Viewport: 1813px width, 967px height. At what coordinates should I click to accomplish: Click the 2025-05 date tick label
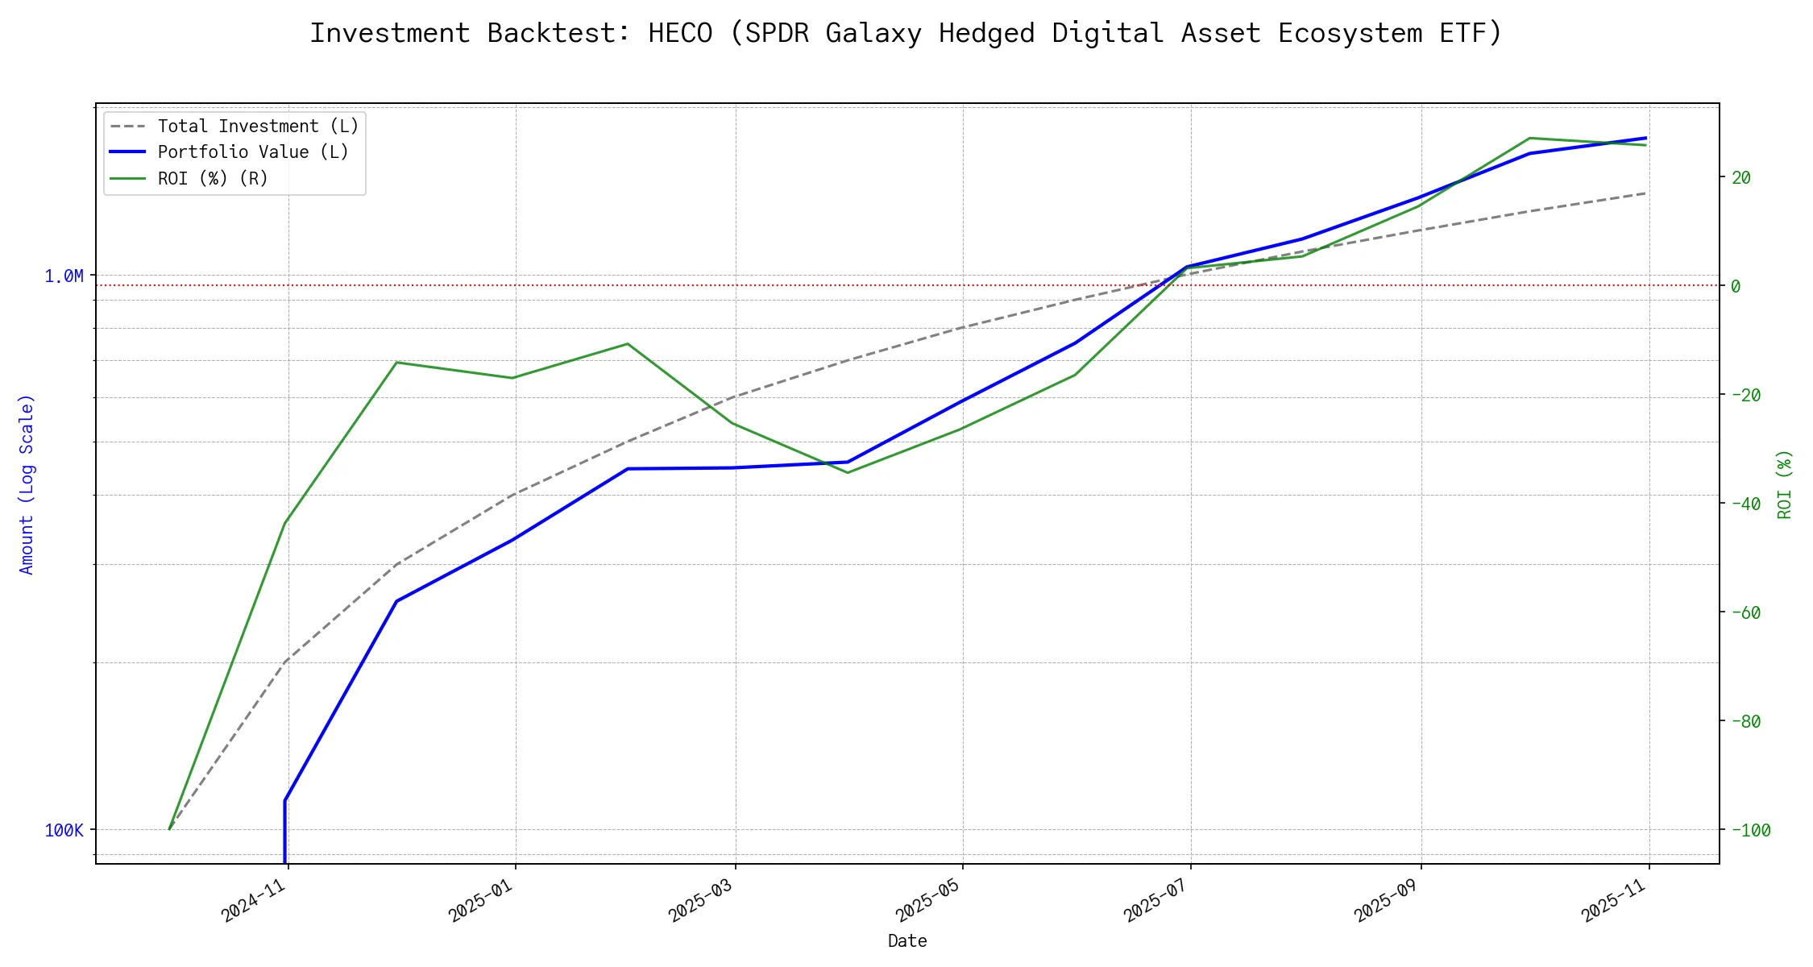click(x=928, y=901)
